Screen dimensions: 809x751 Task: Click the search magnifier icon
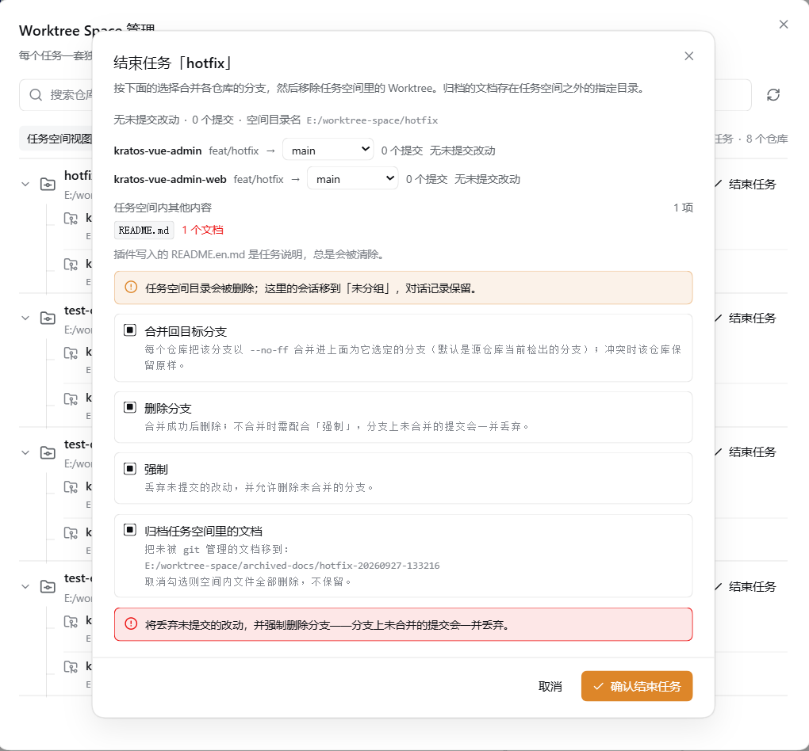coord(36,95)
